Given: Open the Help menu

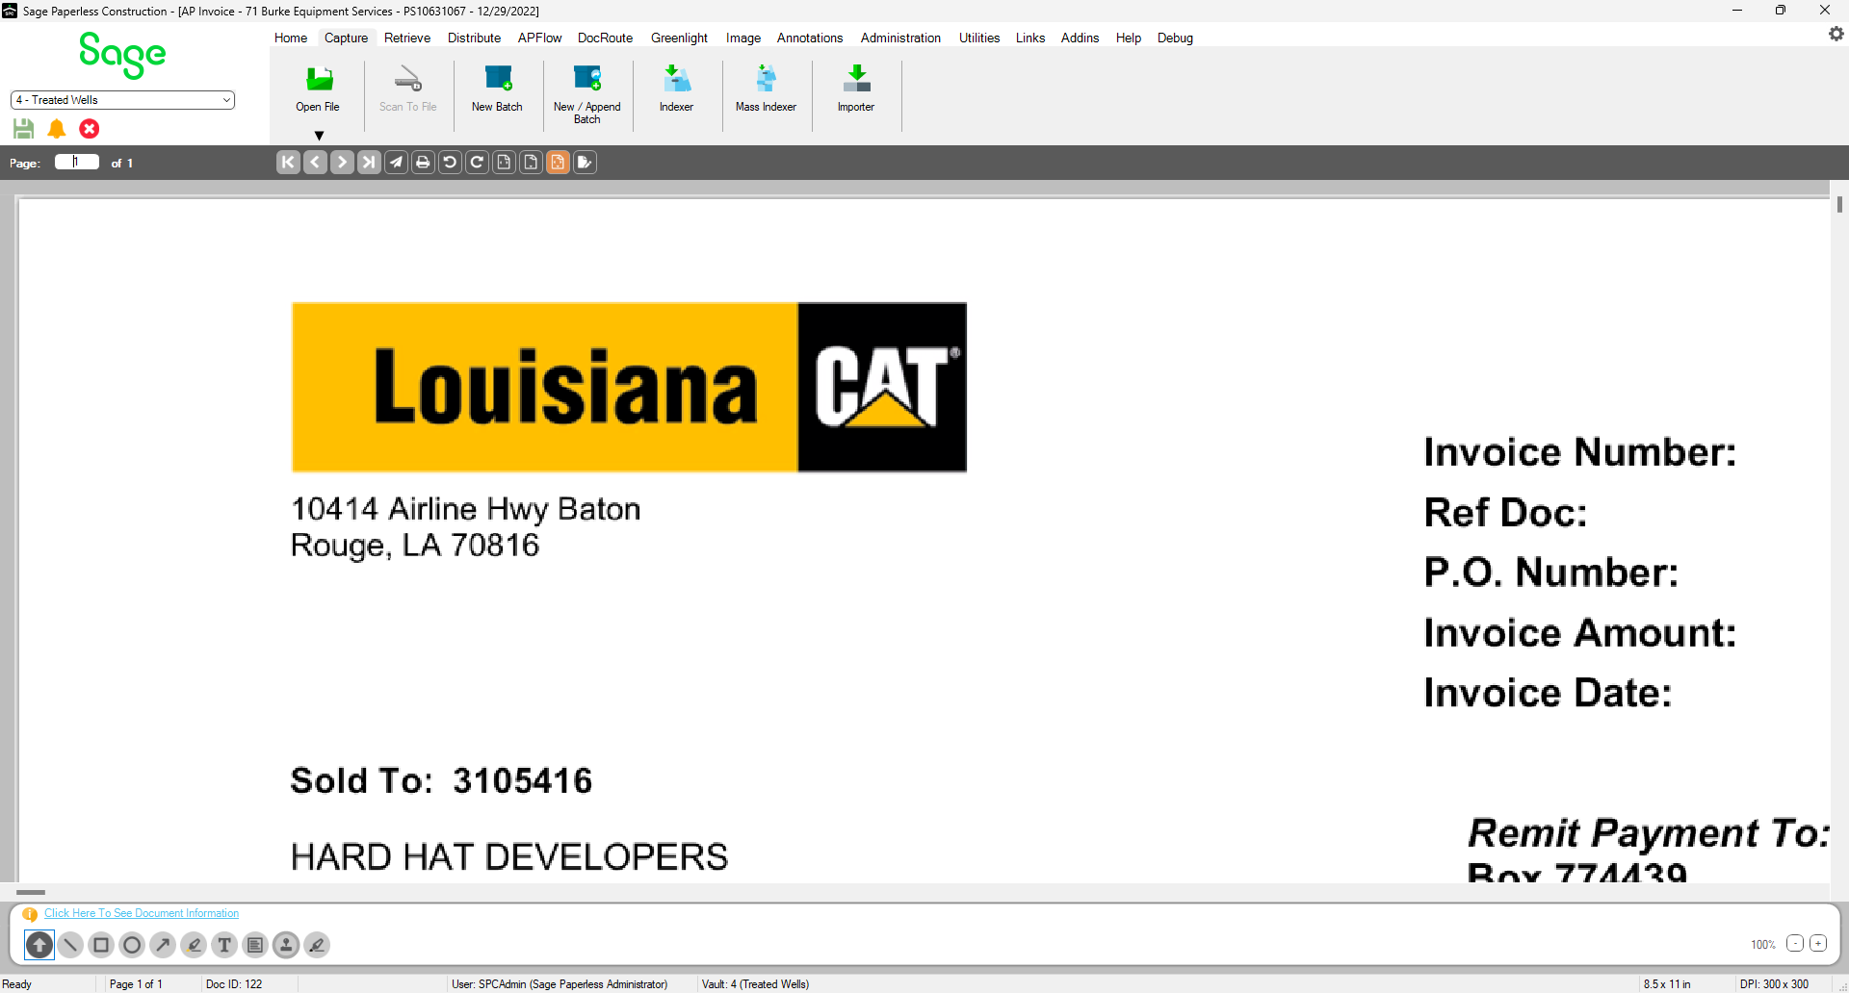Looking at the screenshot, I should (x=1129, y=38).
